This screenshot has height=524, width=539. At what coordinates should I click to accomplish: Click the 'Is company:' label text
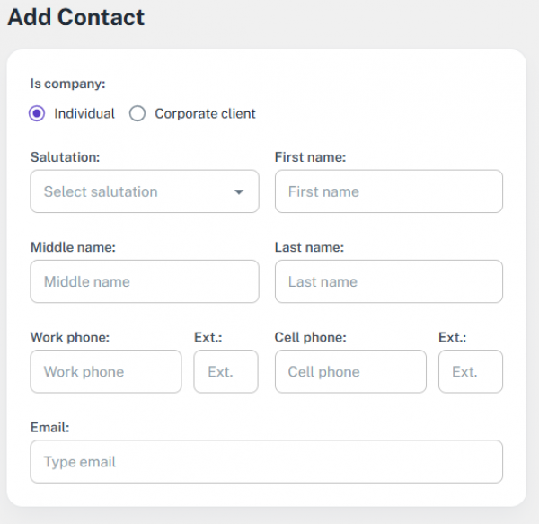[x=67, y=84]
